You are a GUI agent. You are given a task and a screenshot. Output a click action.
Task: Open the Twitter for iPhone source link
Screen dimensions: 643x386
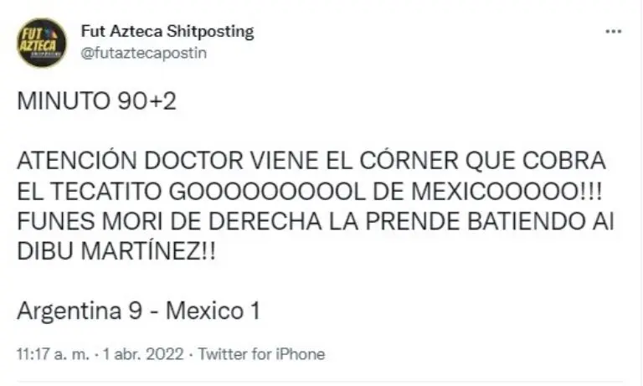[x=261, y=354]
